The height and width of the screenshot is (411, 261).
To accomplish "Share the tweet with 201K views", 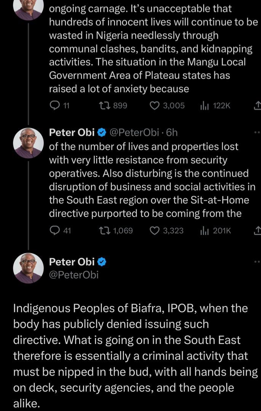I will click(257, 230).
